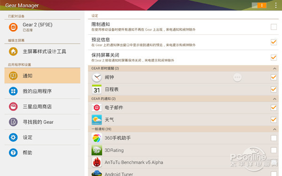This screenshot has height=176, width=282.
Task: Click the Gear 2 (5F9E) device icon
Action: coord(13,27)
